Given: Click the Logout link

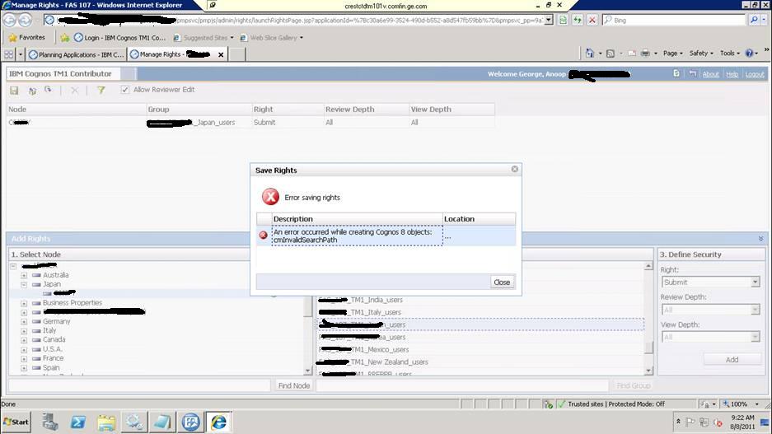Looking at the screenshot, I should pyautogui.click(x=755, y=74).
